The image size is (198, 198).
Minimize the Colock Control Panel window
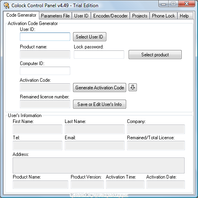click(163, 4)
